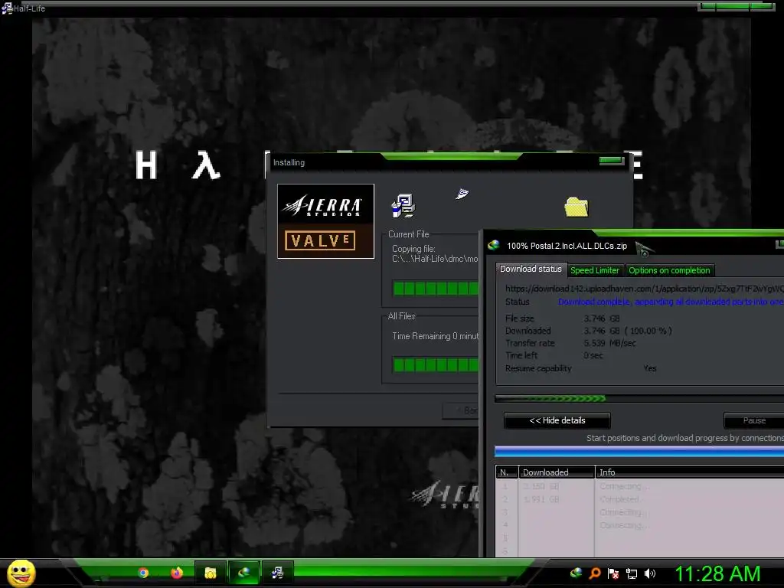Click the Pause button in download window
The image size is (784, 588).
tap(754, 420)
